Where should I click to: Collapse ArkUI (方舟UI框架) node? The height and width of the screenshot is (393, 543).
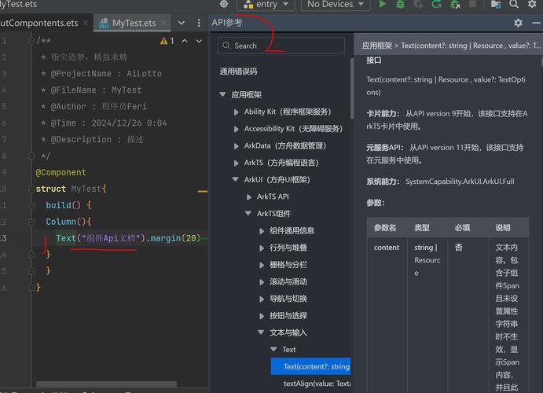click(x=236, y=179)
